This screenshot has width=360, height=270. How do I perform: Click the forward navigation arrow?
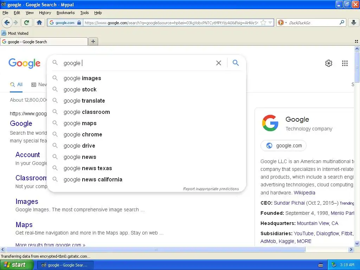pos(15,22)
